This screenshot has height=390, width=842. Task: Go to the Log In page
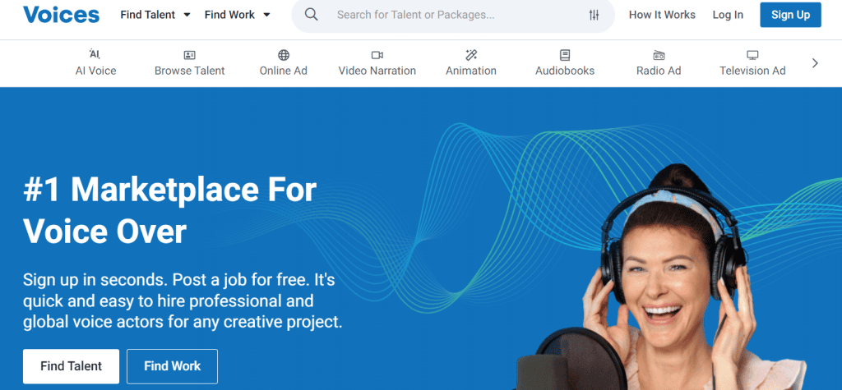[728, 15]
